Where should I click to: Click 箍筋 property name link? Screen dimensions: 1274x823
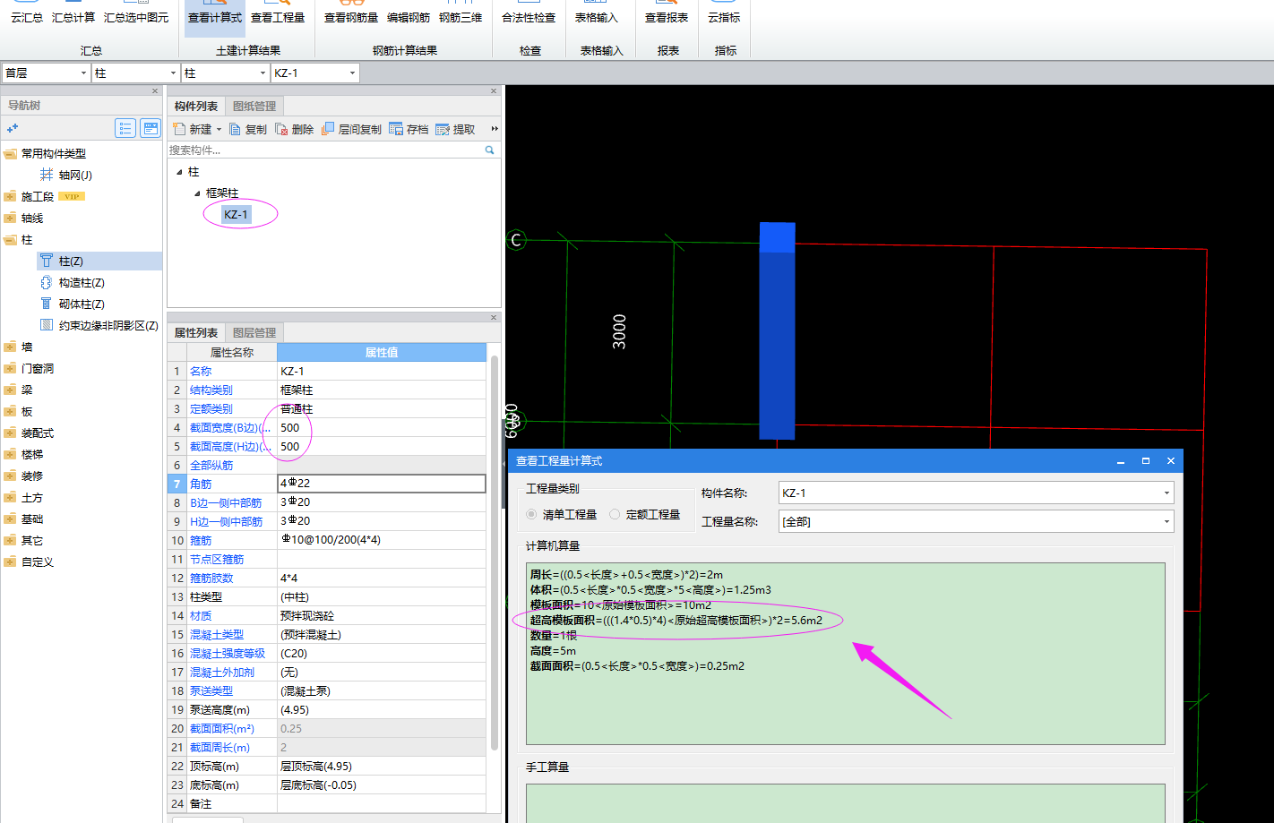point(201,541)
